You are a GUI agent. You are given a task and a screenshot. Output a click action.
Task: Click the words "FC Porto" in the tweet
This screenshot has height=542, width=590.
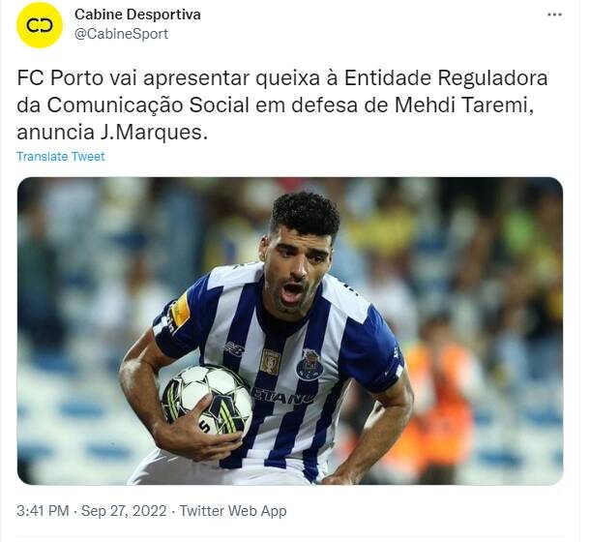60,78
